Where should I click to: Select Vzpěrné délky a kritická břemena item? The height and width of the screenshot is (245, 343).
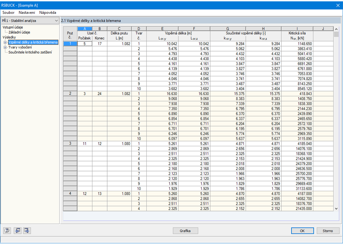click(x=33, y=42)
